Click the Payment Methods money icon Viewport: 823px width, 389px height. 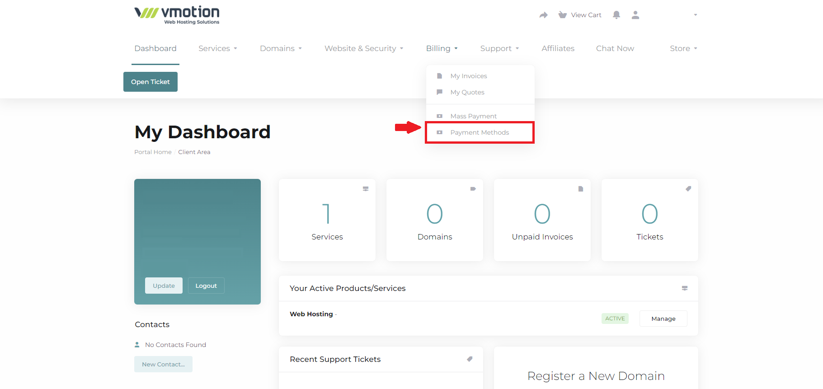pyautogui.click(x=439, y=132)
